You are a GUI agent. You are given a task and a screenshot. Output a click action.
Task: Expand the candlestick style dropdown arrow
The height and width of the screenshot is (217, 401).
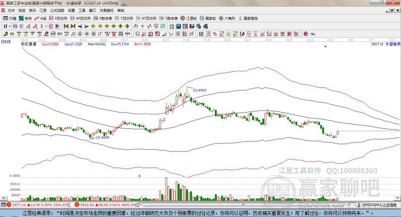pyautogui.click(x=46, y=26)
